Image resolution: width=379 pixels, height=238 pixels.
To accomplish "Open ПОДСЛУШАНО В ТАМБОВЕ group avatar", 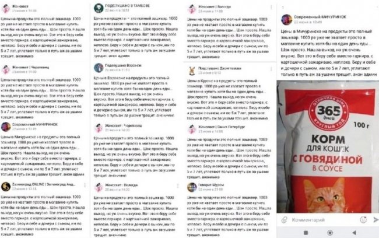I will click(x=99, y=8).
